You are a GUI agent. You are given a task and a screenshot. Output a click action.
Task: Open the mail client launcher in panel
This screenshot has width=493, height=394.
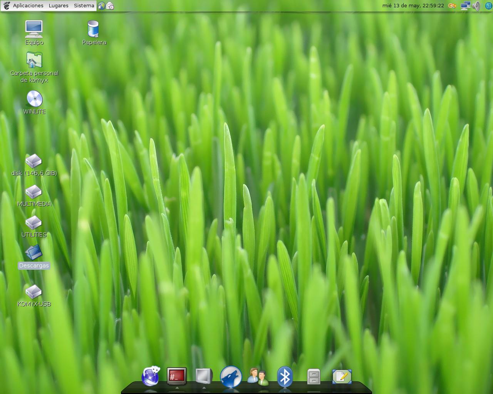click(x=110, y=6)
